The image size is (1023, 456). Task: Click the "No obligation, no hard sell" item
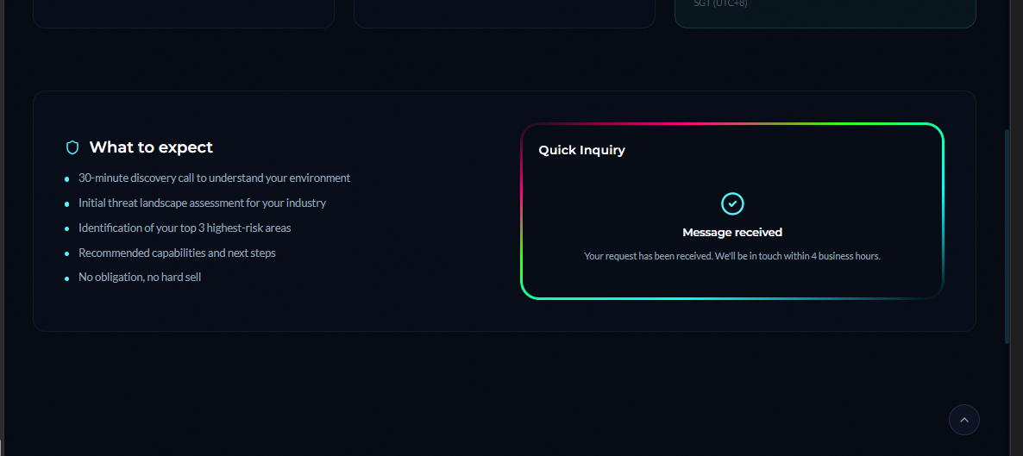[x=140, y=278]
